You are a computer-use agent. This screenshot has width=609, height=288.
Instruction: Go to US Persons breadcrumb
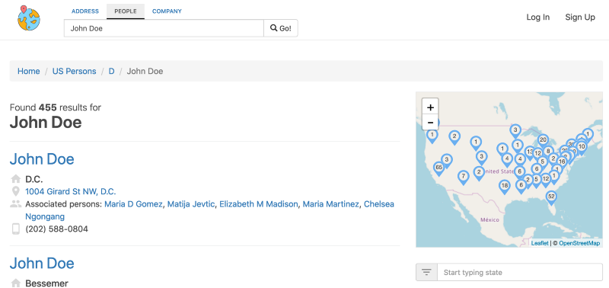tap(74, 71)
